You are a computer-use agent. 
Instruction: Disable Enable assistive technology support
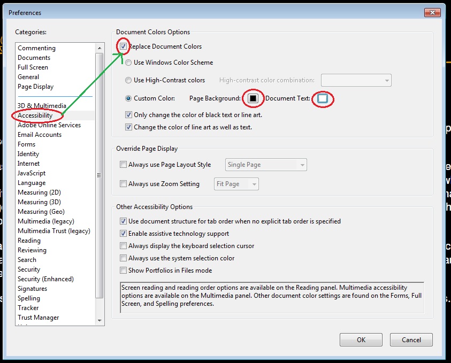[123, 234]
